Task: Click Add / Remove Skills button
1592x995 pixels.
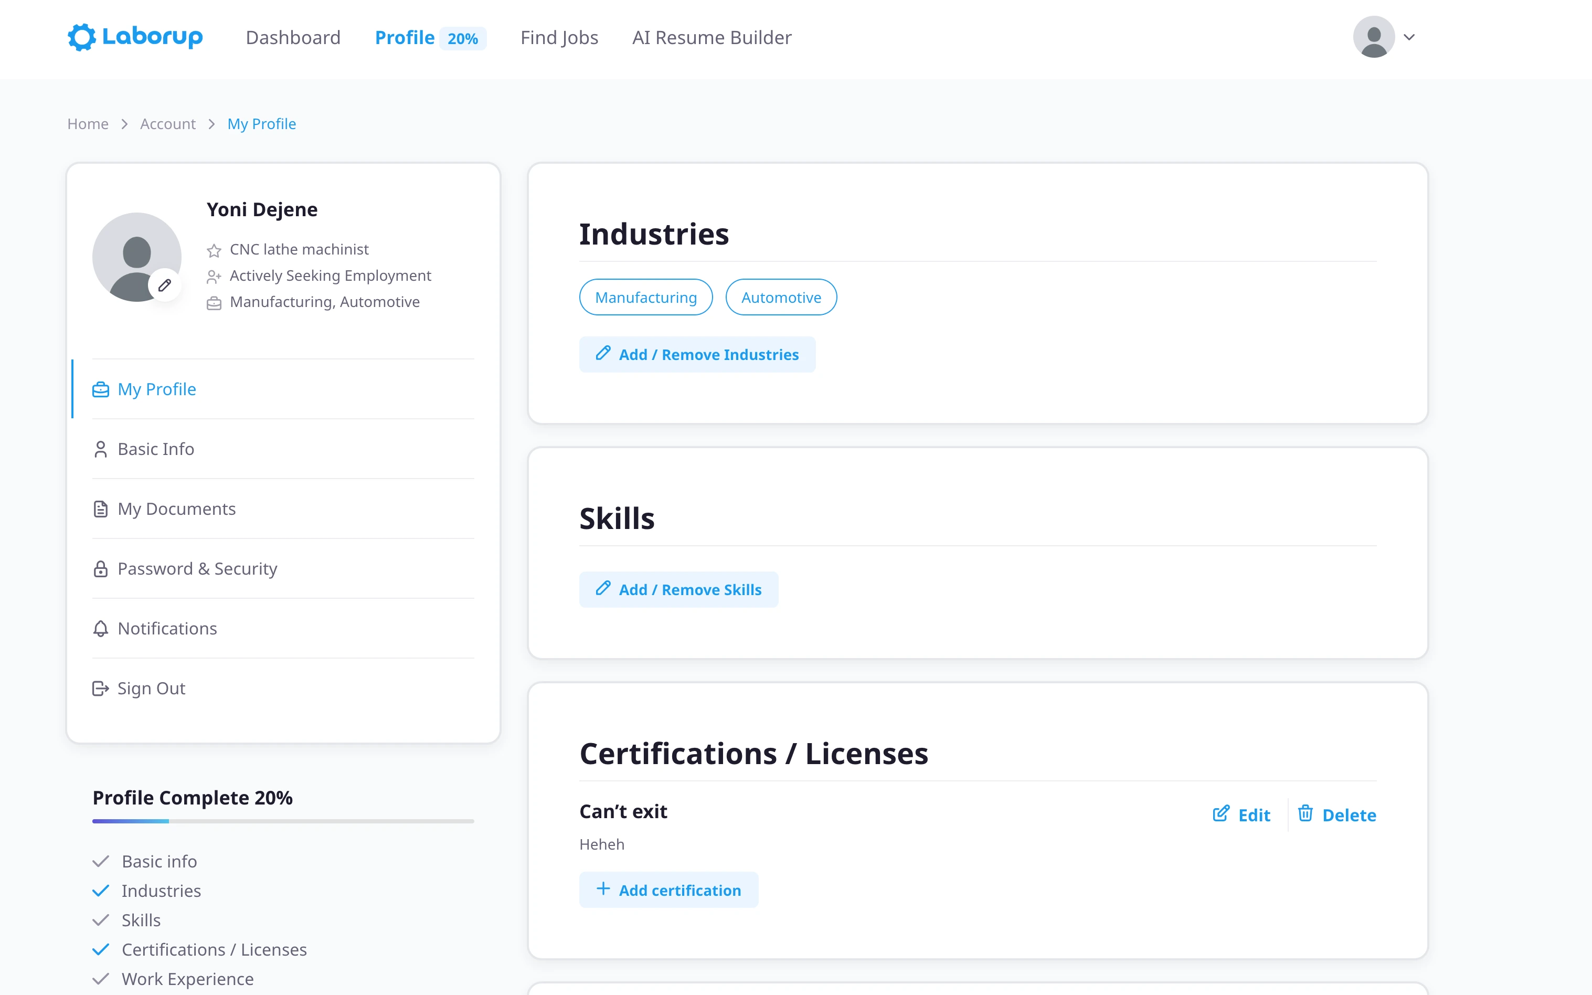Action: click(678, 590)
